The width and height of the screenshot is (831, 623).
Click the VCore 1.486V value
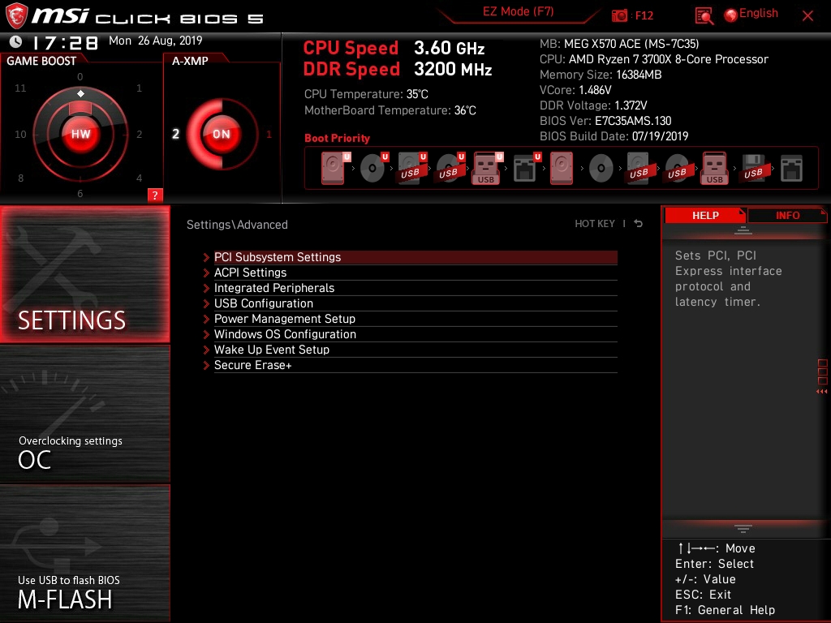click(595, 90)
